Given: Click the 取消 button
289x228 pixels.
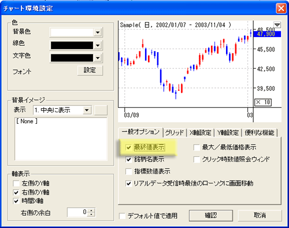Looking at the screenshot, I should 260,215.
